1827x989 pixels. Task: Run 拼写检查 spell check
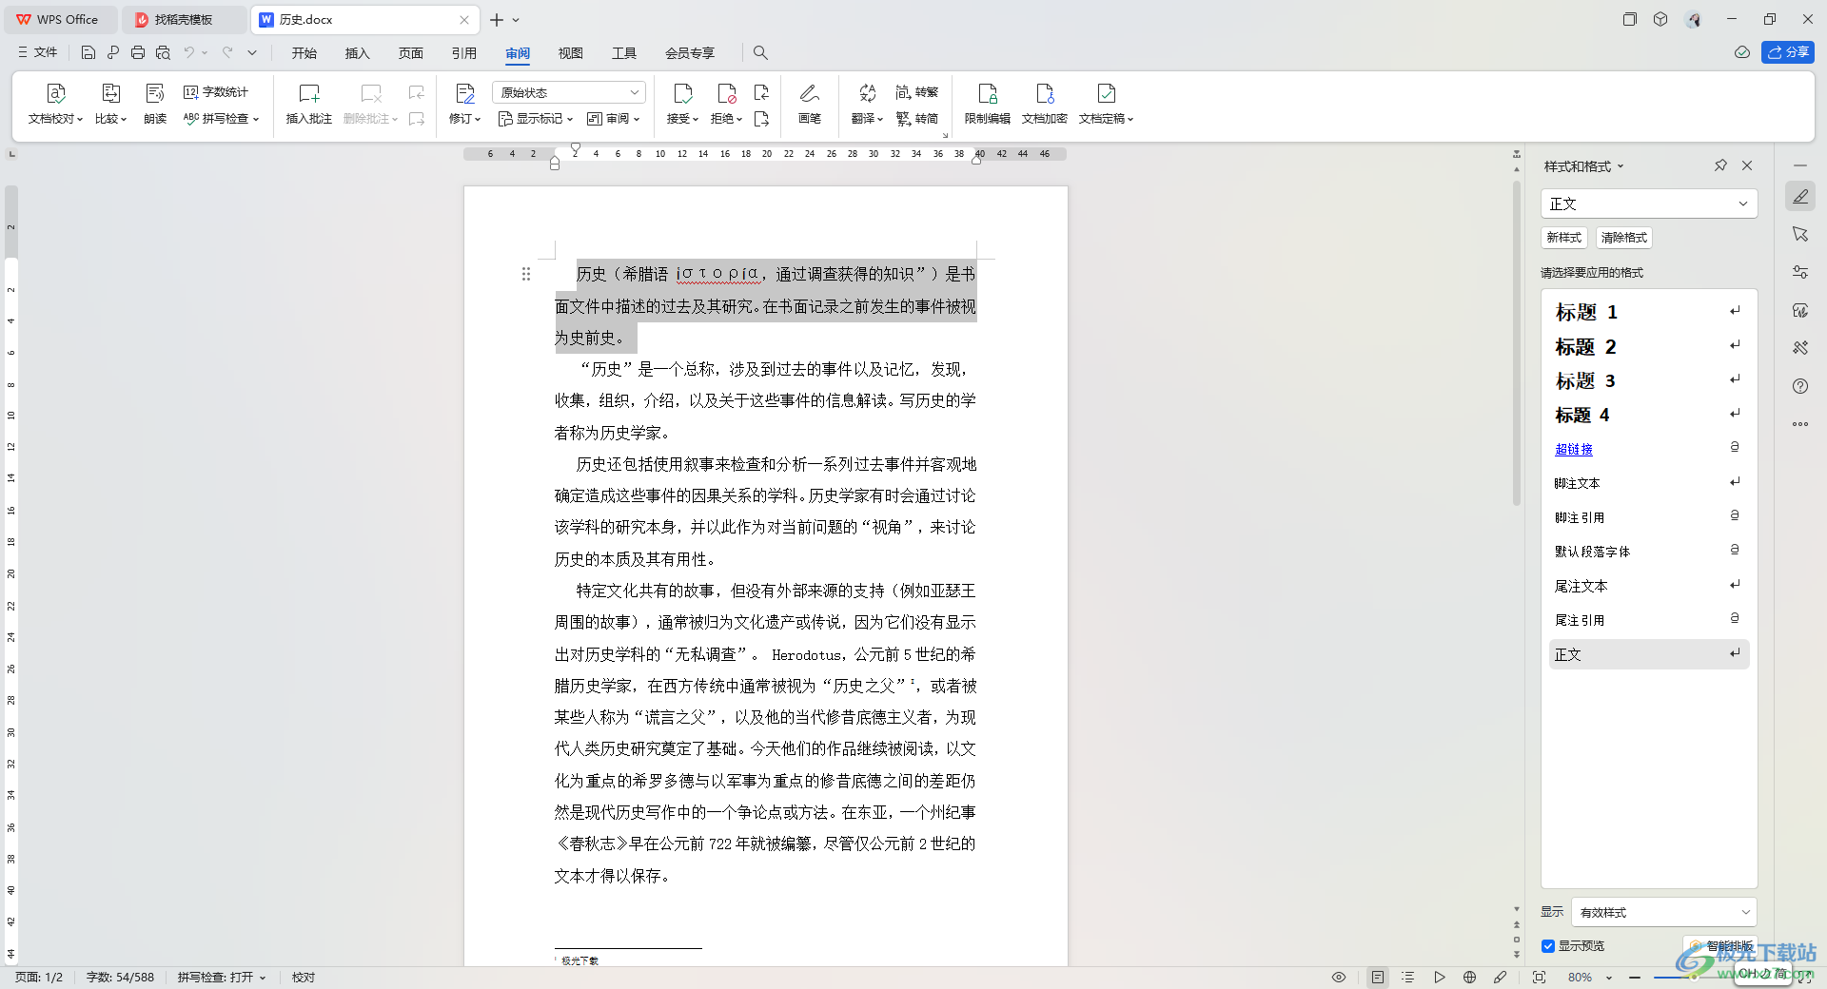[x=221, y=119]
